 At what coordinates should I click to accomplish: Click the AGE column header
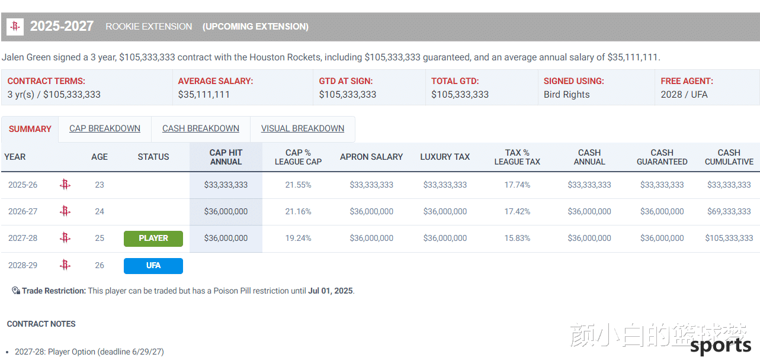[100, 157]
